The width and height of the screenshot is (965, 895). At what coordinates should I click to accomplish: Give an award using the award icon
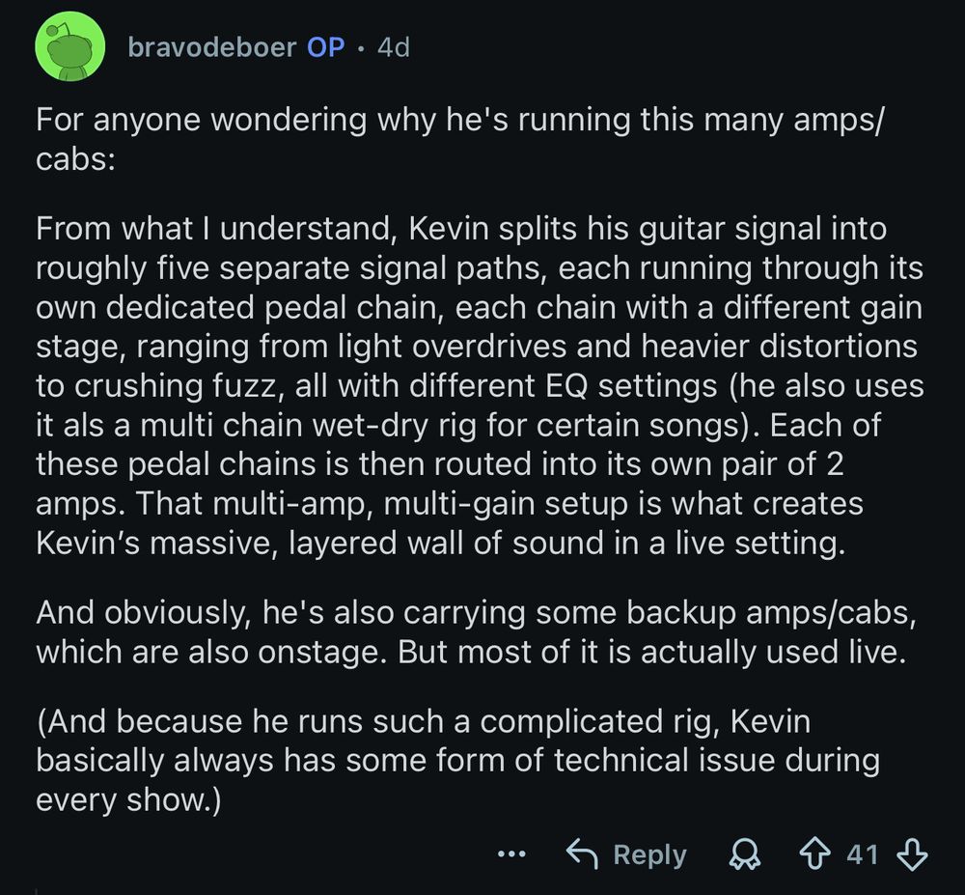[743, 854]
